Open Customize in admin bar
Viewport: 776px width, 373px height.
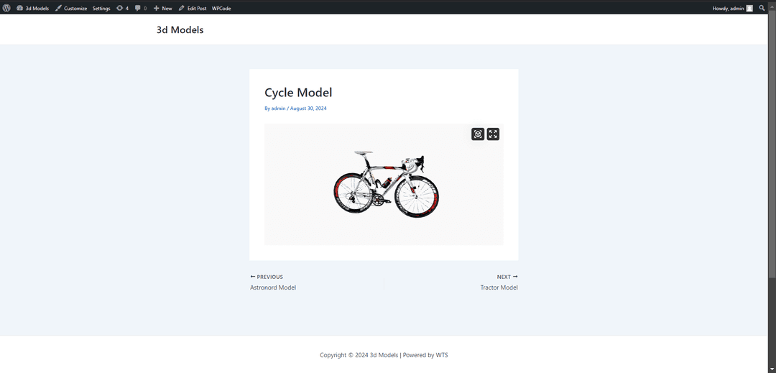tap(71, 9)
